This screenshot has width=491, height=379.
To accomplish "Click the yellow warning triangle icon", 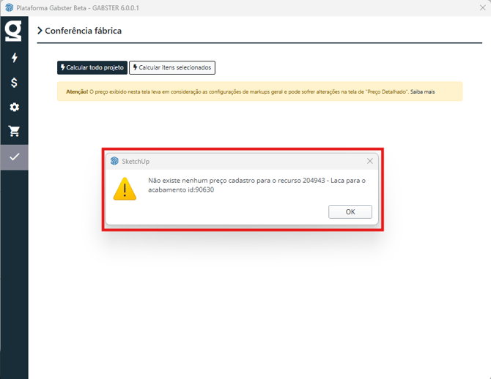I will click(x=125, y=189).
